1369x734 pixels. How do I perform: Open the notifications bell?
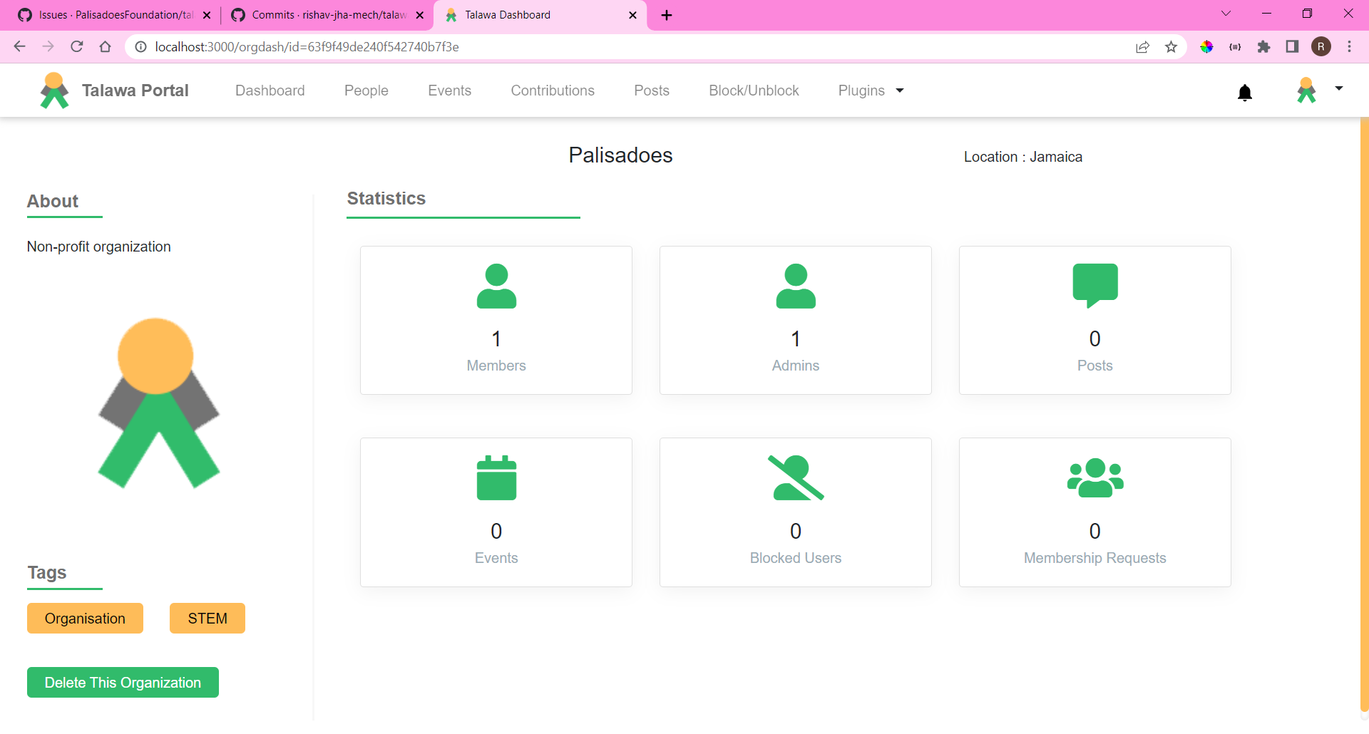point(1245,93)
